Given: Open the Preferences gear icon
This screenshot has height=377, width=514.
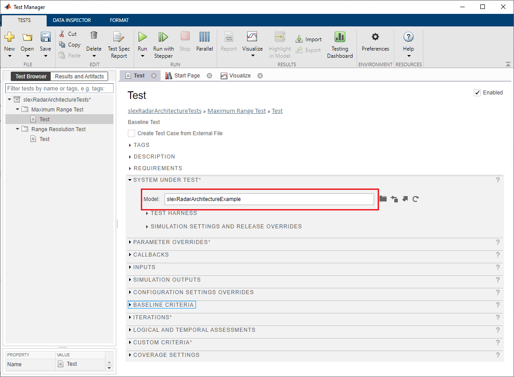Looking at the screenshot, I should pos(375,37).
